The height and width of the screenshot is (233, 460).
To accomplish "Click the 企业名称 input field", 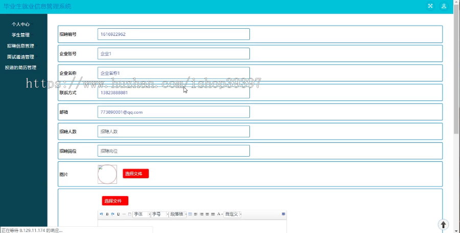I will click(x=174, y=73).
